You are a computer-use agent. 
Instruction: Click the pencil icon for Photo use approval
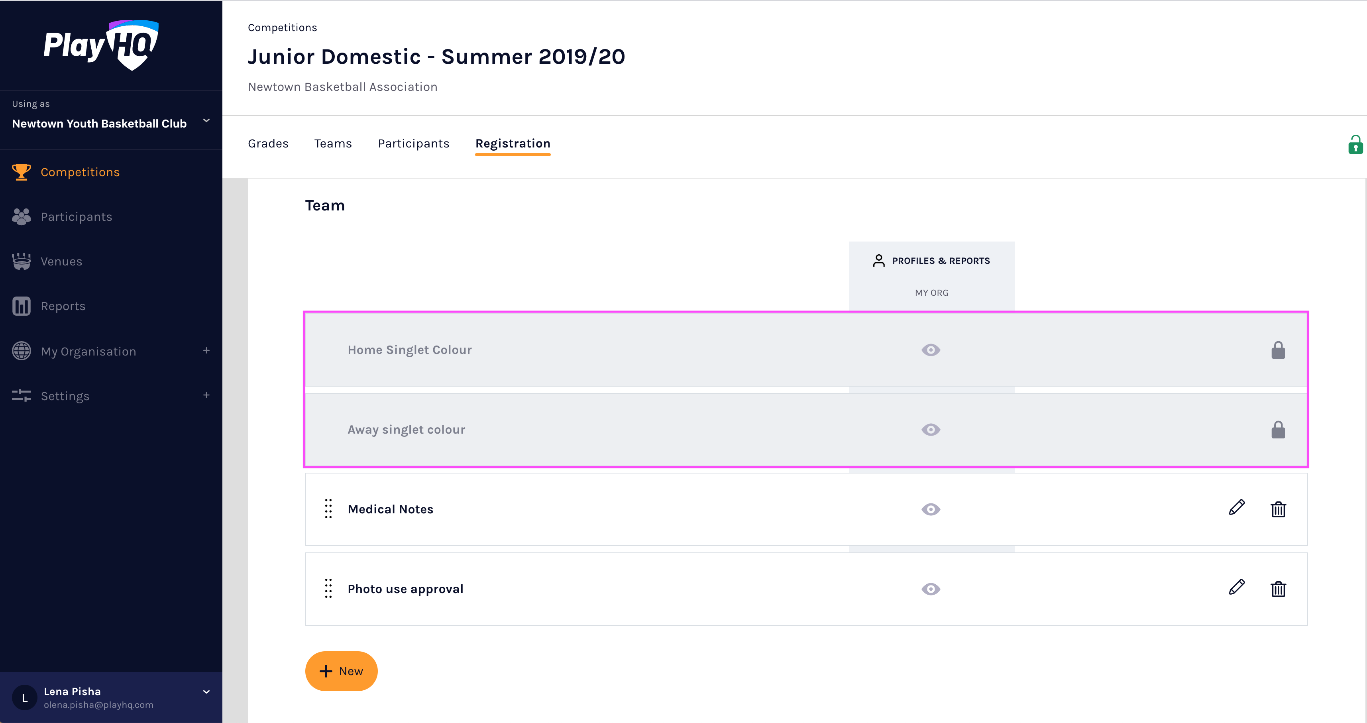click(x=1236, y=587)
